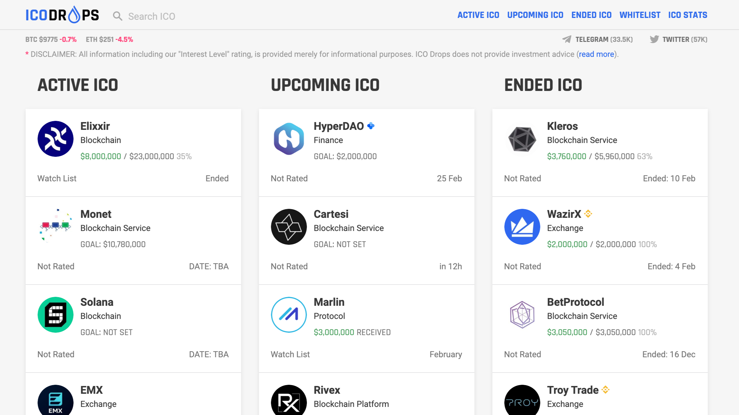
Task: Open the ICO Stats menu item
Action: [x=688, y=15]
